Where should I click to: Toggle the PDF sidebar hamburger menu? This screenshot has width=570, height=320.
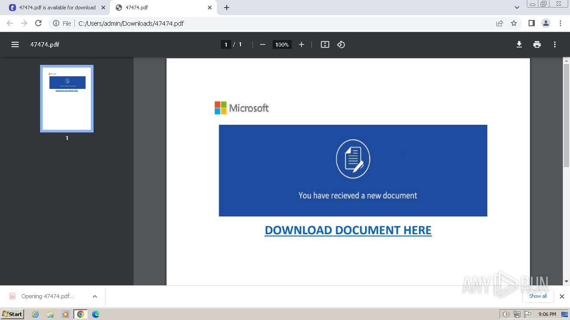tap(15, 44)
